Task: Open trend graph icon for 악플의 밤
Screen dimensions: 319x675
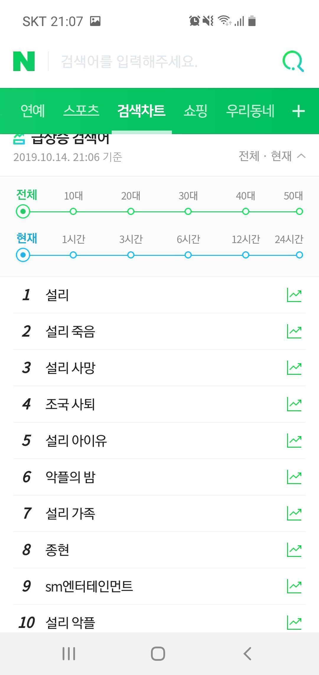Action: click(294, 477)
